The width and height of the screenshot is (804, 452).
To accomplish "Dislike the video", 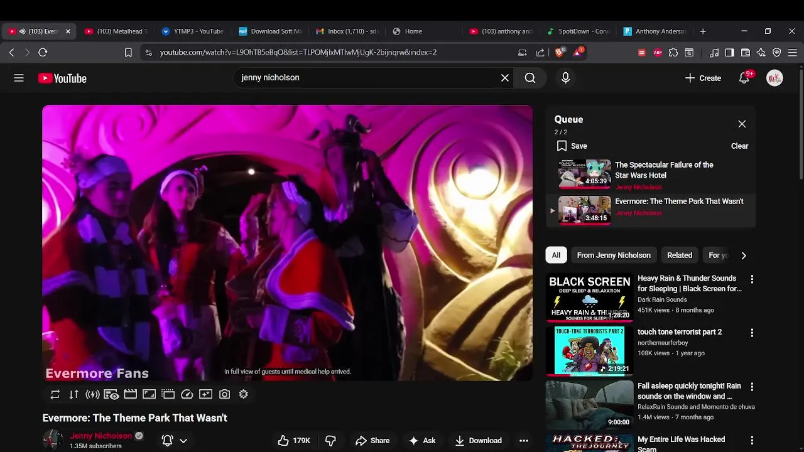I will click(330, 441).
